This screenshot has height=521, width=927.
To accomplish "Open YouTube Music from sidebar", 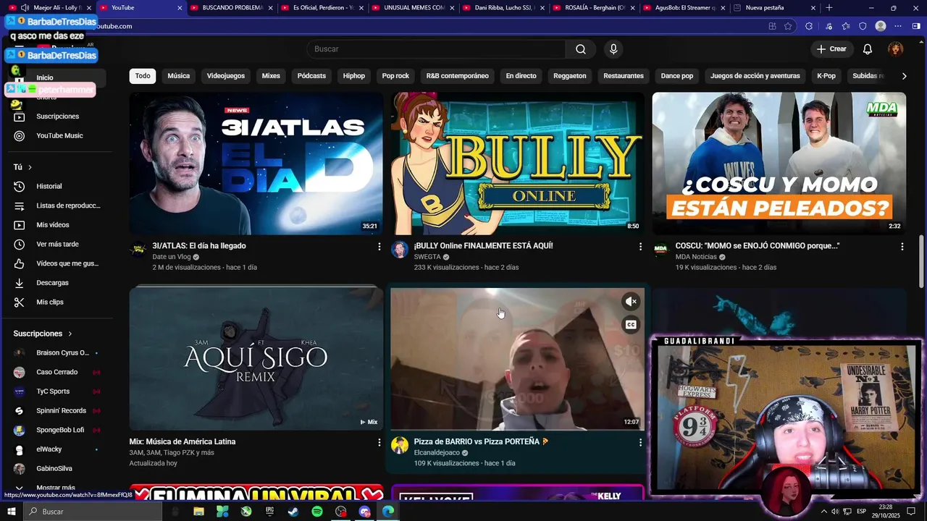I will 58,136.
